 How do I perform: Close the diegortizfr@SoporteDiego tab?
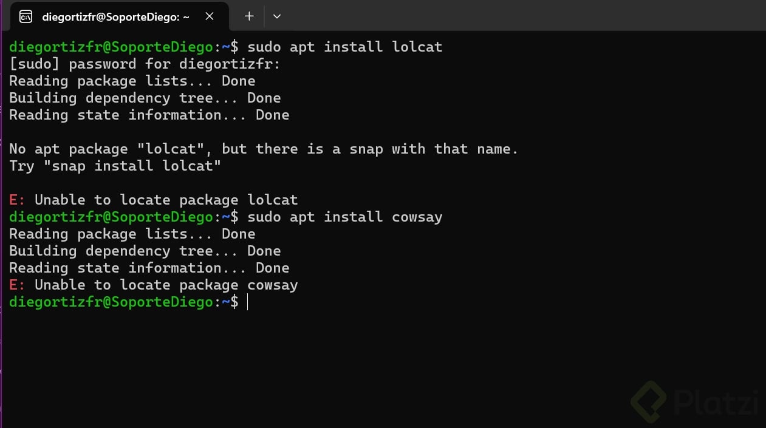point(210,17)
